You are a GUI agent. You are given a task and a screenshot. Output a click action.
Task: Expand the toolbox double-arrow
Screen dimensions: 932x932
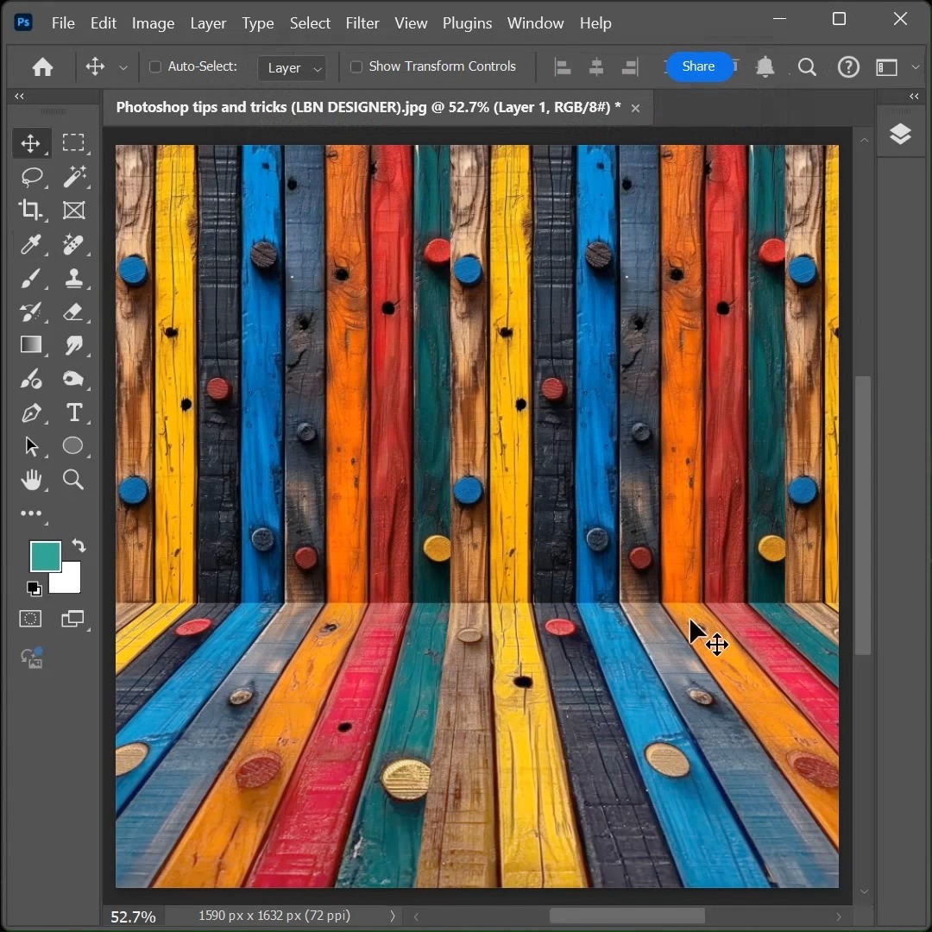point(19,96)
